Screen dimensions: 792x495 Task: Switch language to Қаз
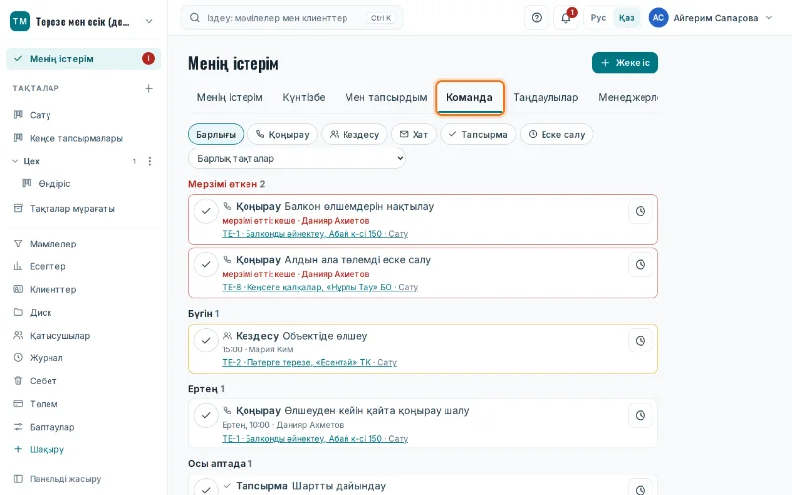click(x=626, y=18)
